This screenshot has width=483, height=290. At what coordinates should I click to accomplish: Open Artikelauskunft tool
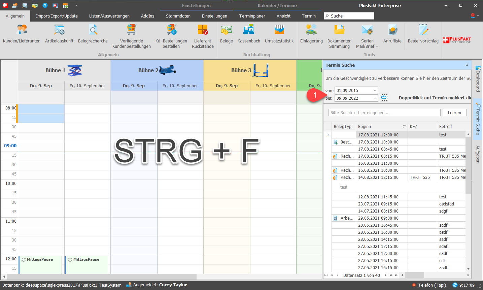tap(59, 34)
